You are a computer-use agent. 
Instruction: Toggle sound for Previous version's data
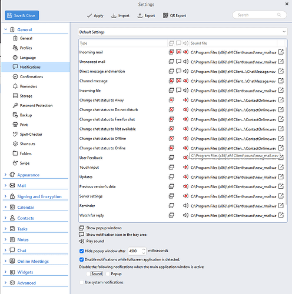point(185,186)
